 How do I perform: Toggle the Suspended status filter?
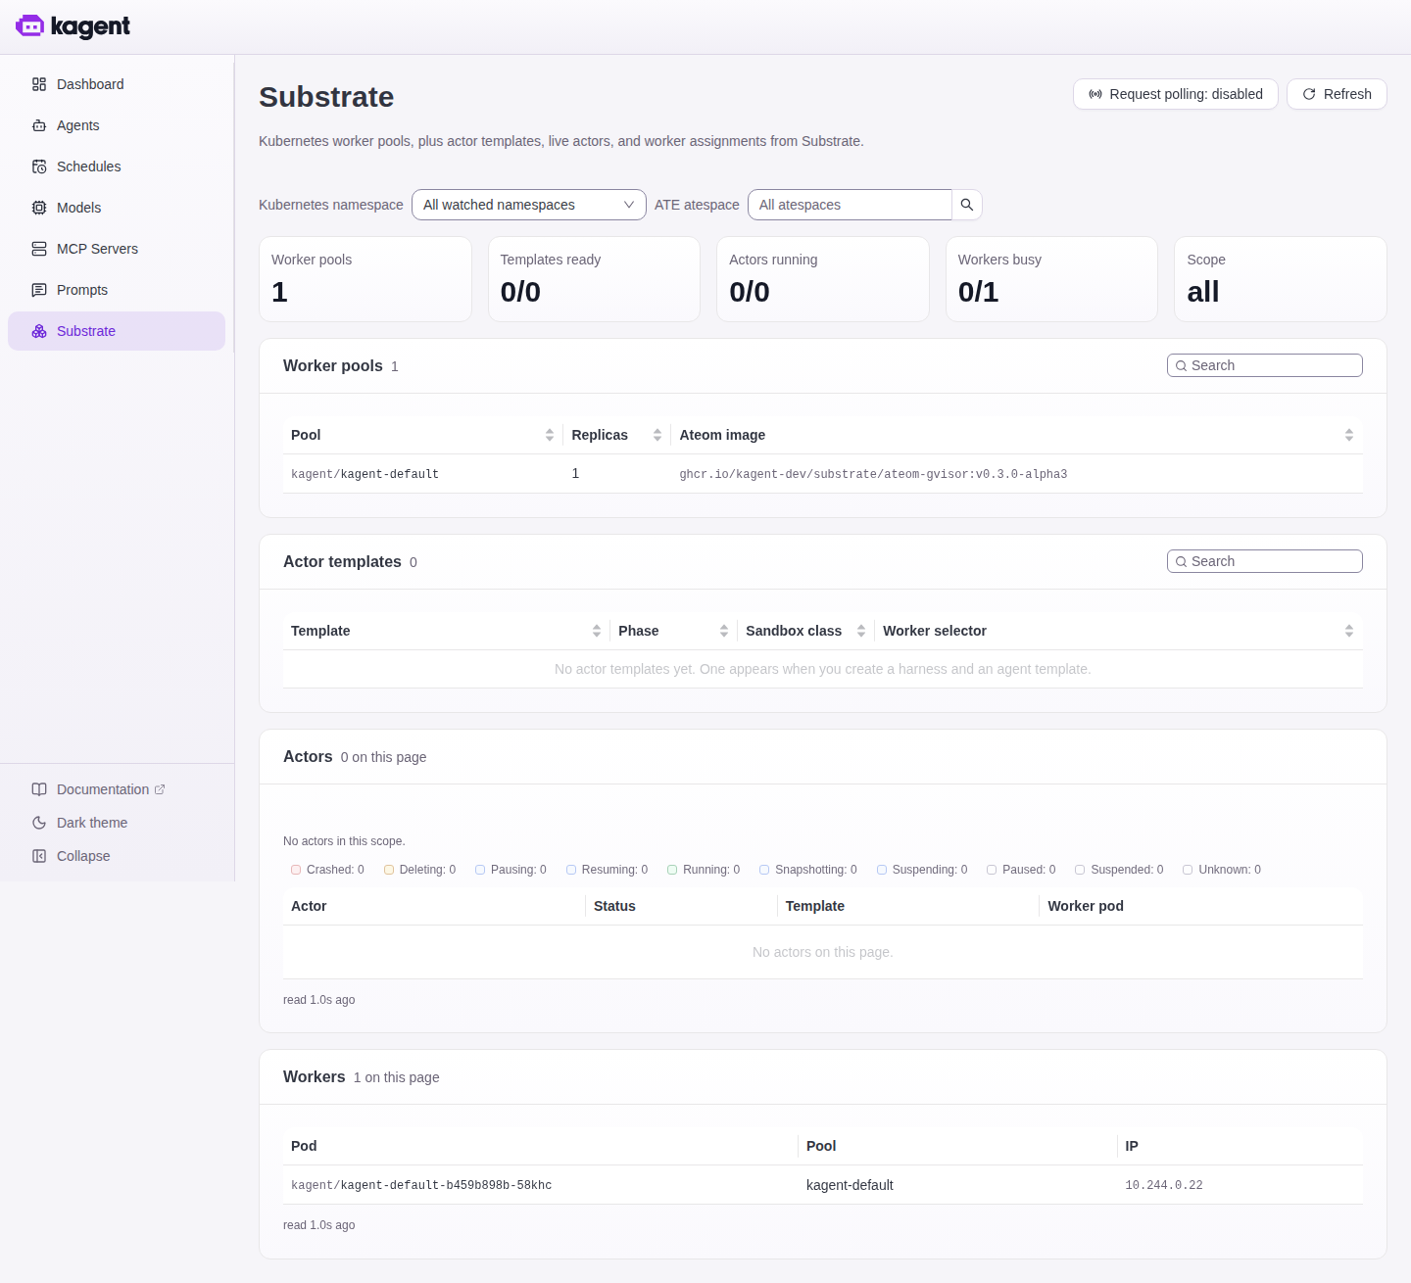[1119, 870]
